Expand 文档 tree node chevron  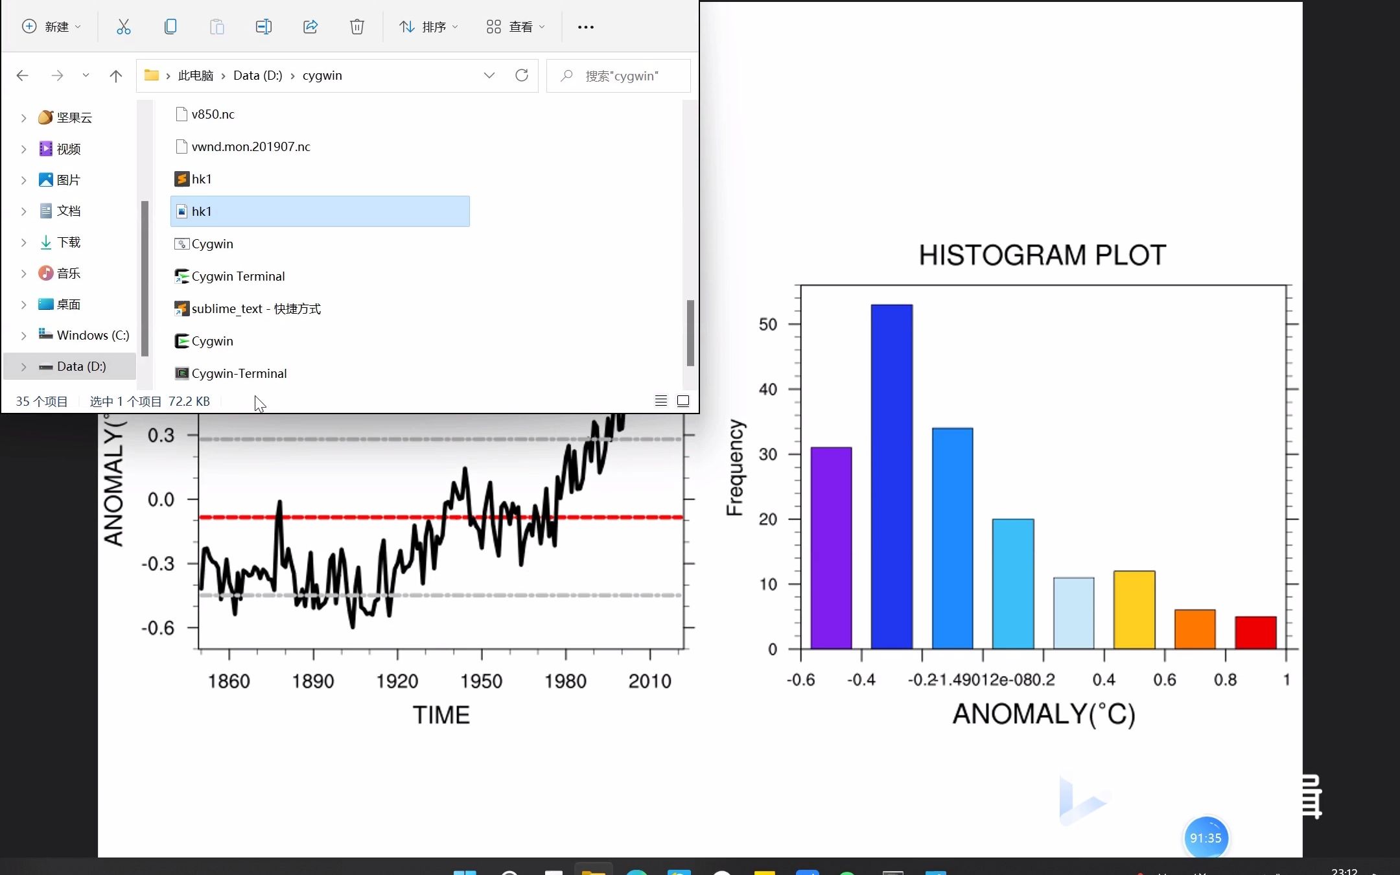(23, 211)
